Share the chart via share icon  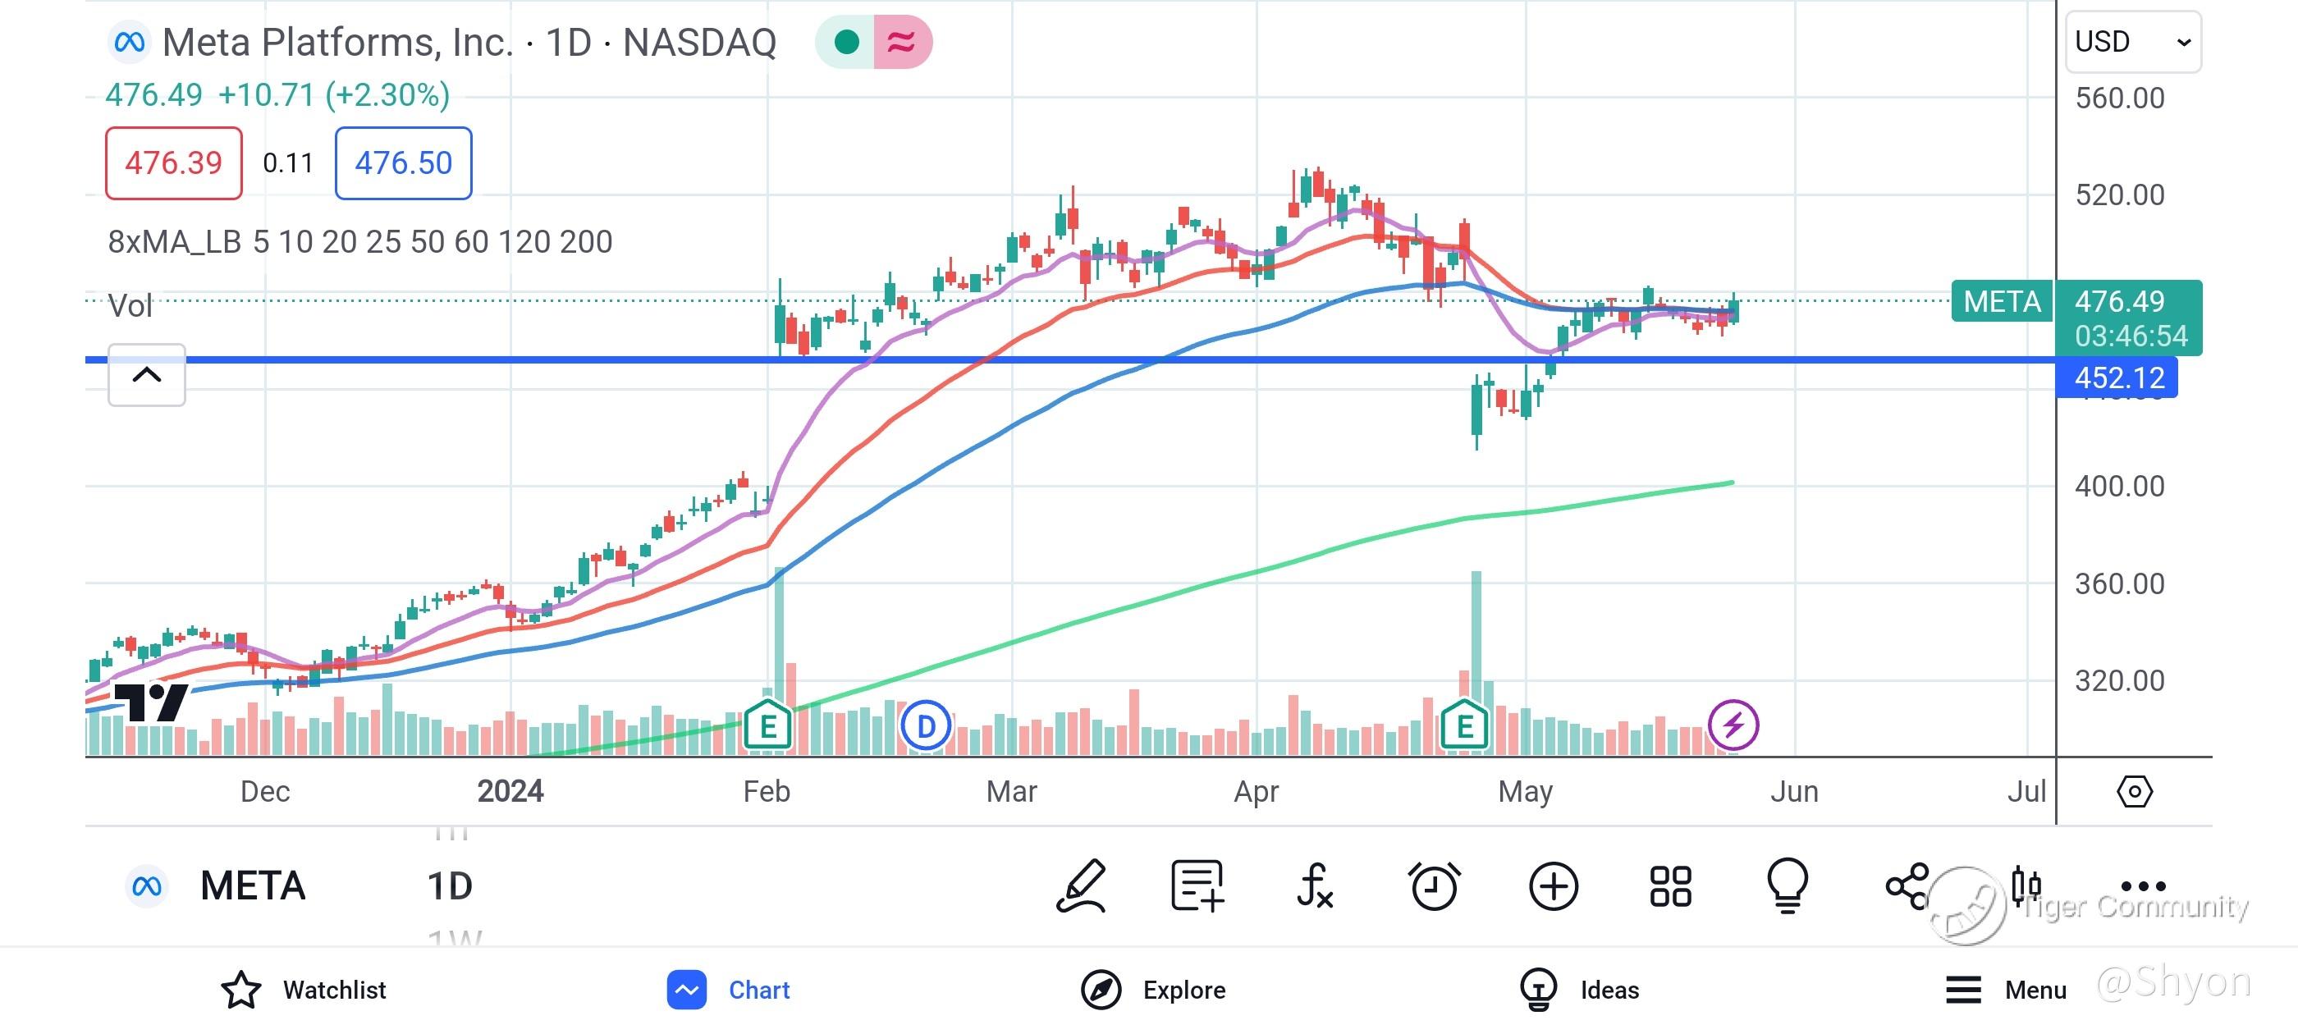1907,886
